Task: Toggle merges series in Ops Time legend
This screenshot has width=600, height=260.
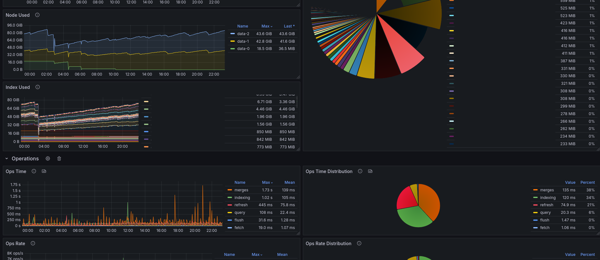Action: coord(241,190)
